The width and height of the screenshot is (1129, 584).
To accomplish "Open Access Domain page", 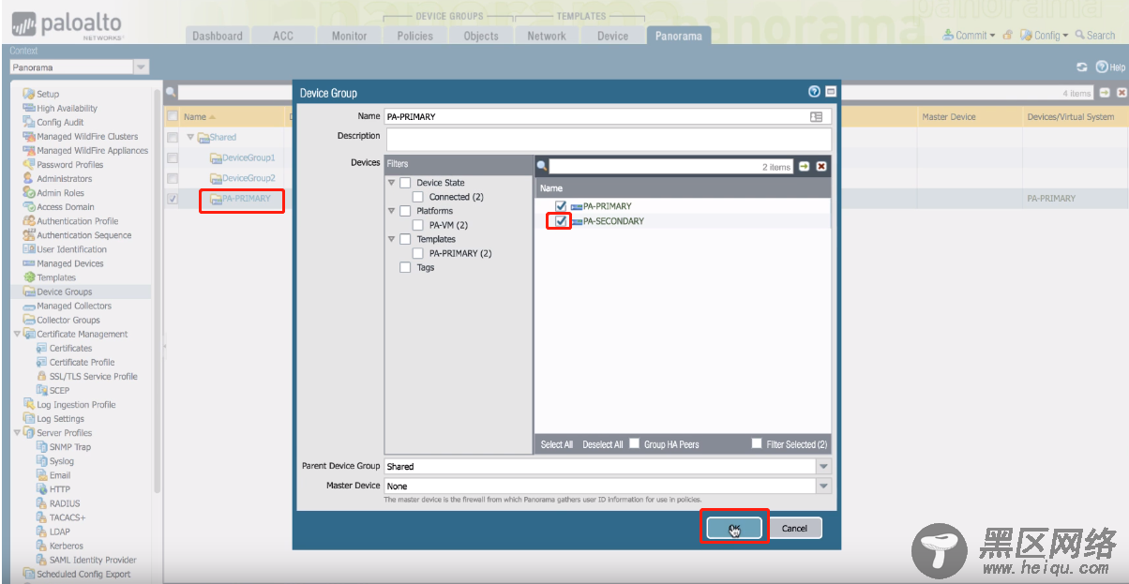I will pyautogui.click(x=65, y=206).
